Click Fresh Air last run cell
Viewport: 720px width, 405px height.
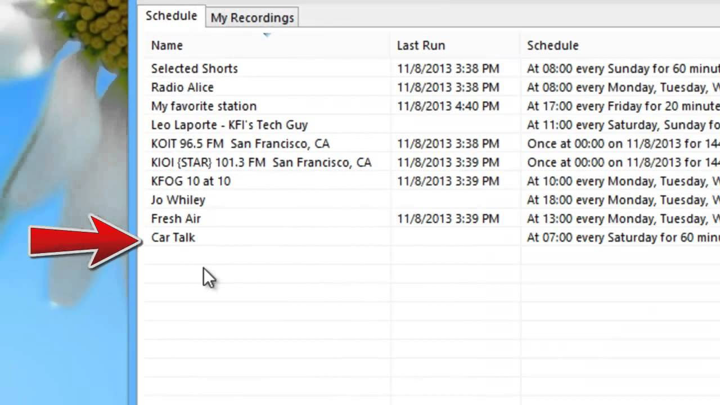(x=448, y=219)
